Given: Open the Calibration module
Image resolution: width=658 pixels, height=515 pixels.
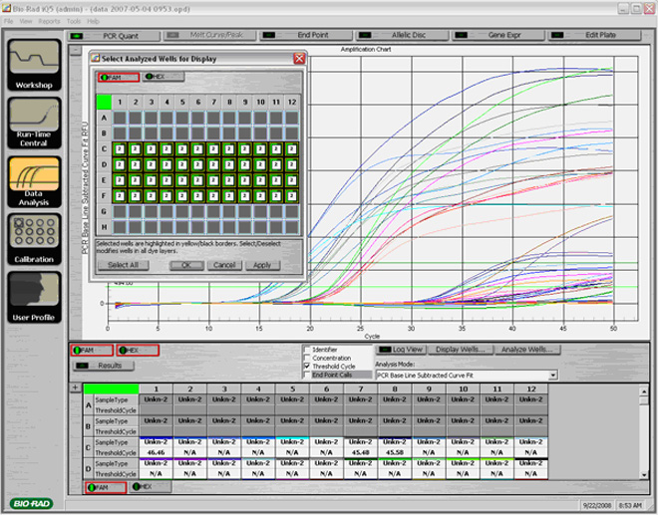Looking at the screenshot, I should [35, 239].
